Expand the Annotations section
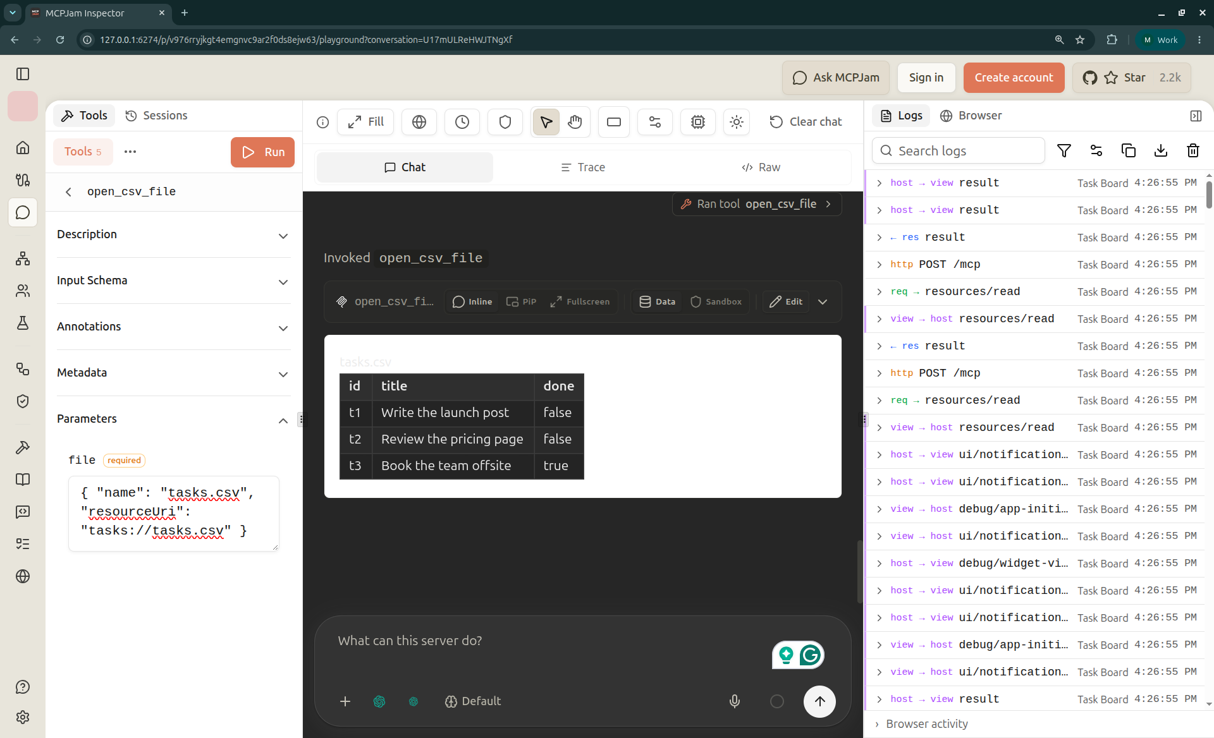The height and width of the screenshot is (738, 1214). tap(173, 327)
